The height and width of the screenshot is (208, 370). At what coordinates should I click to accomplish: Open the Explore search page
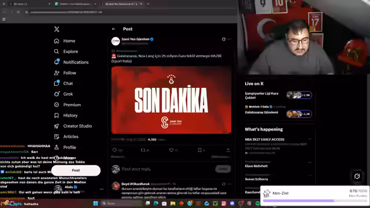(x=66, y=51)
